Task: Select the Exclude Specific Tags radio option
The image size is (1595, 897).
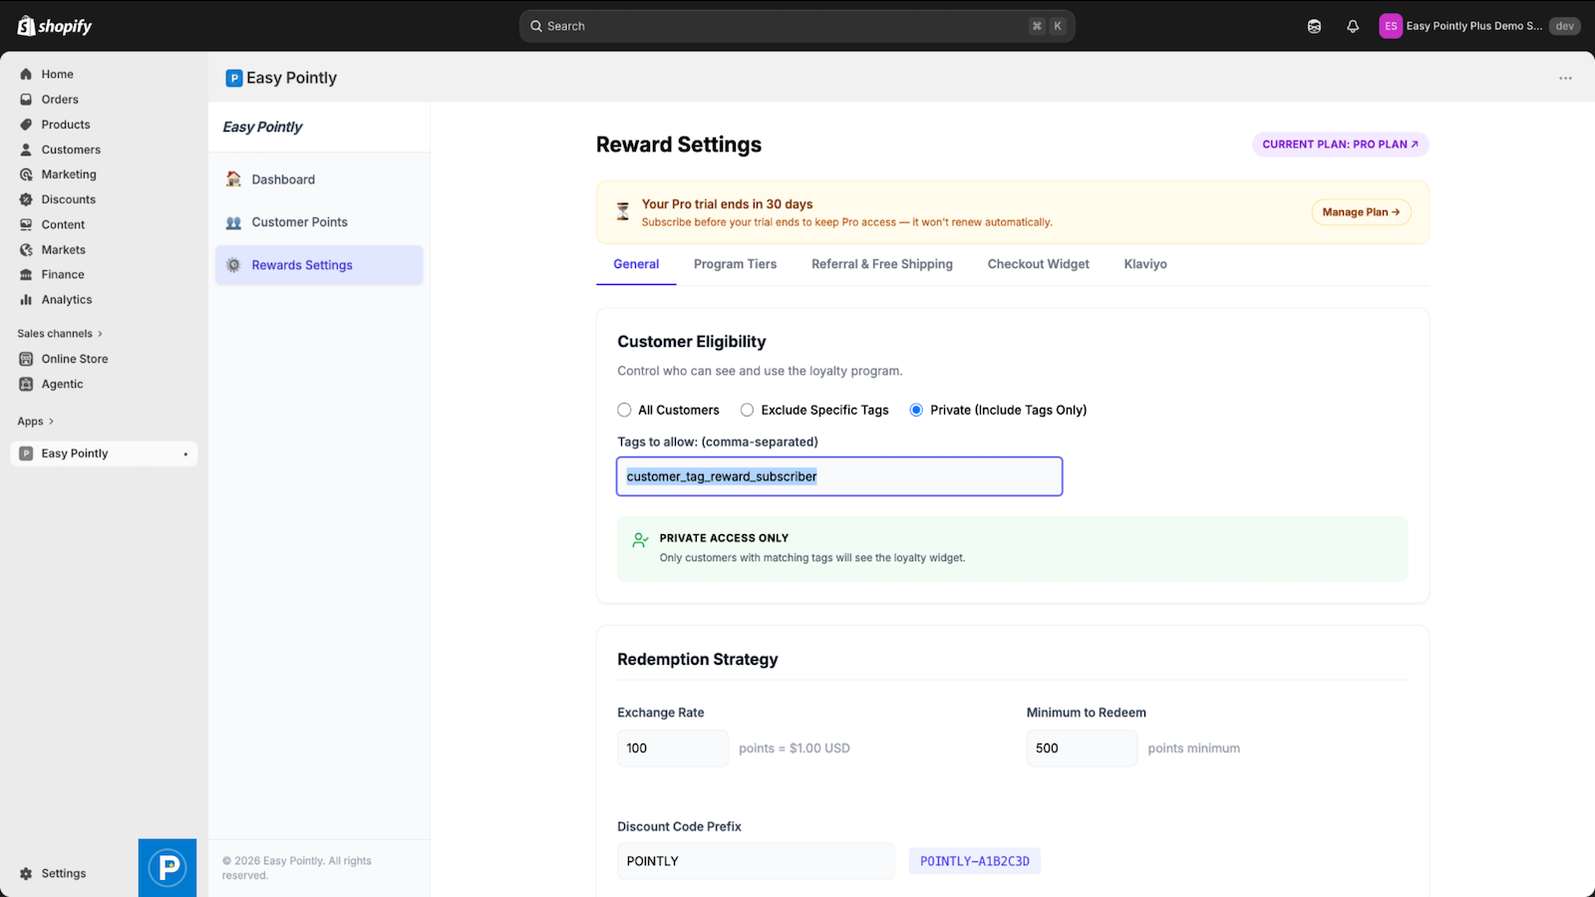Action: tap(747, 410)
